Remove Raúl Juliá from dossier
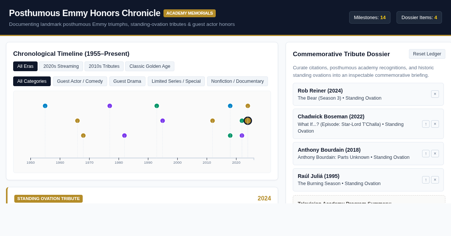The image size is (451, 236). tap(435, 180)
